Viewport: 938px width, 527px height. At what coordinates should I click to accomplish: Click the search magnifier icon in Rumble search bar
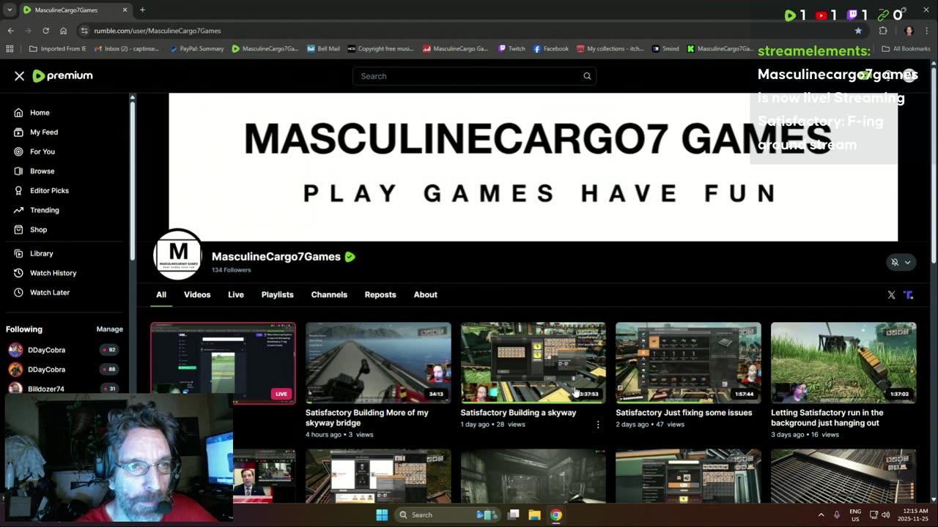587,76
